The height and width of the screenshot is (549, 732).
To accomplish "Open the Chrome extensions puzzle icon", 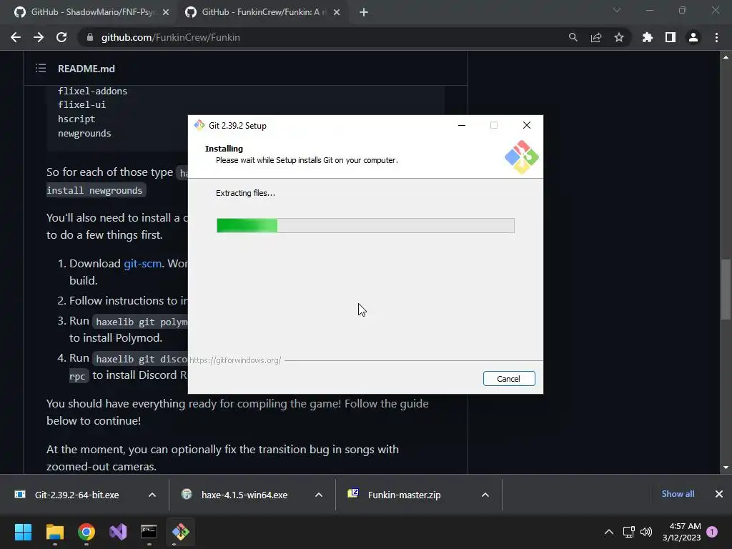I will click(648, 37).
